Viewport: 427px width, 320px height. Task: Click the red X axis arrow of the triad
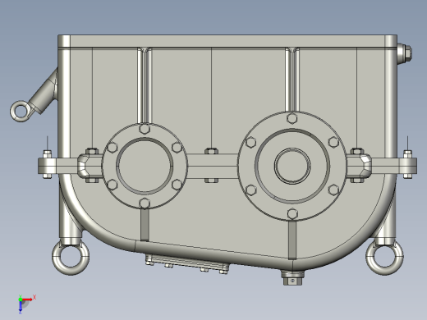(x=27, y=299)
